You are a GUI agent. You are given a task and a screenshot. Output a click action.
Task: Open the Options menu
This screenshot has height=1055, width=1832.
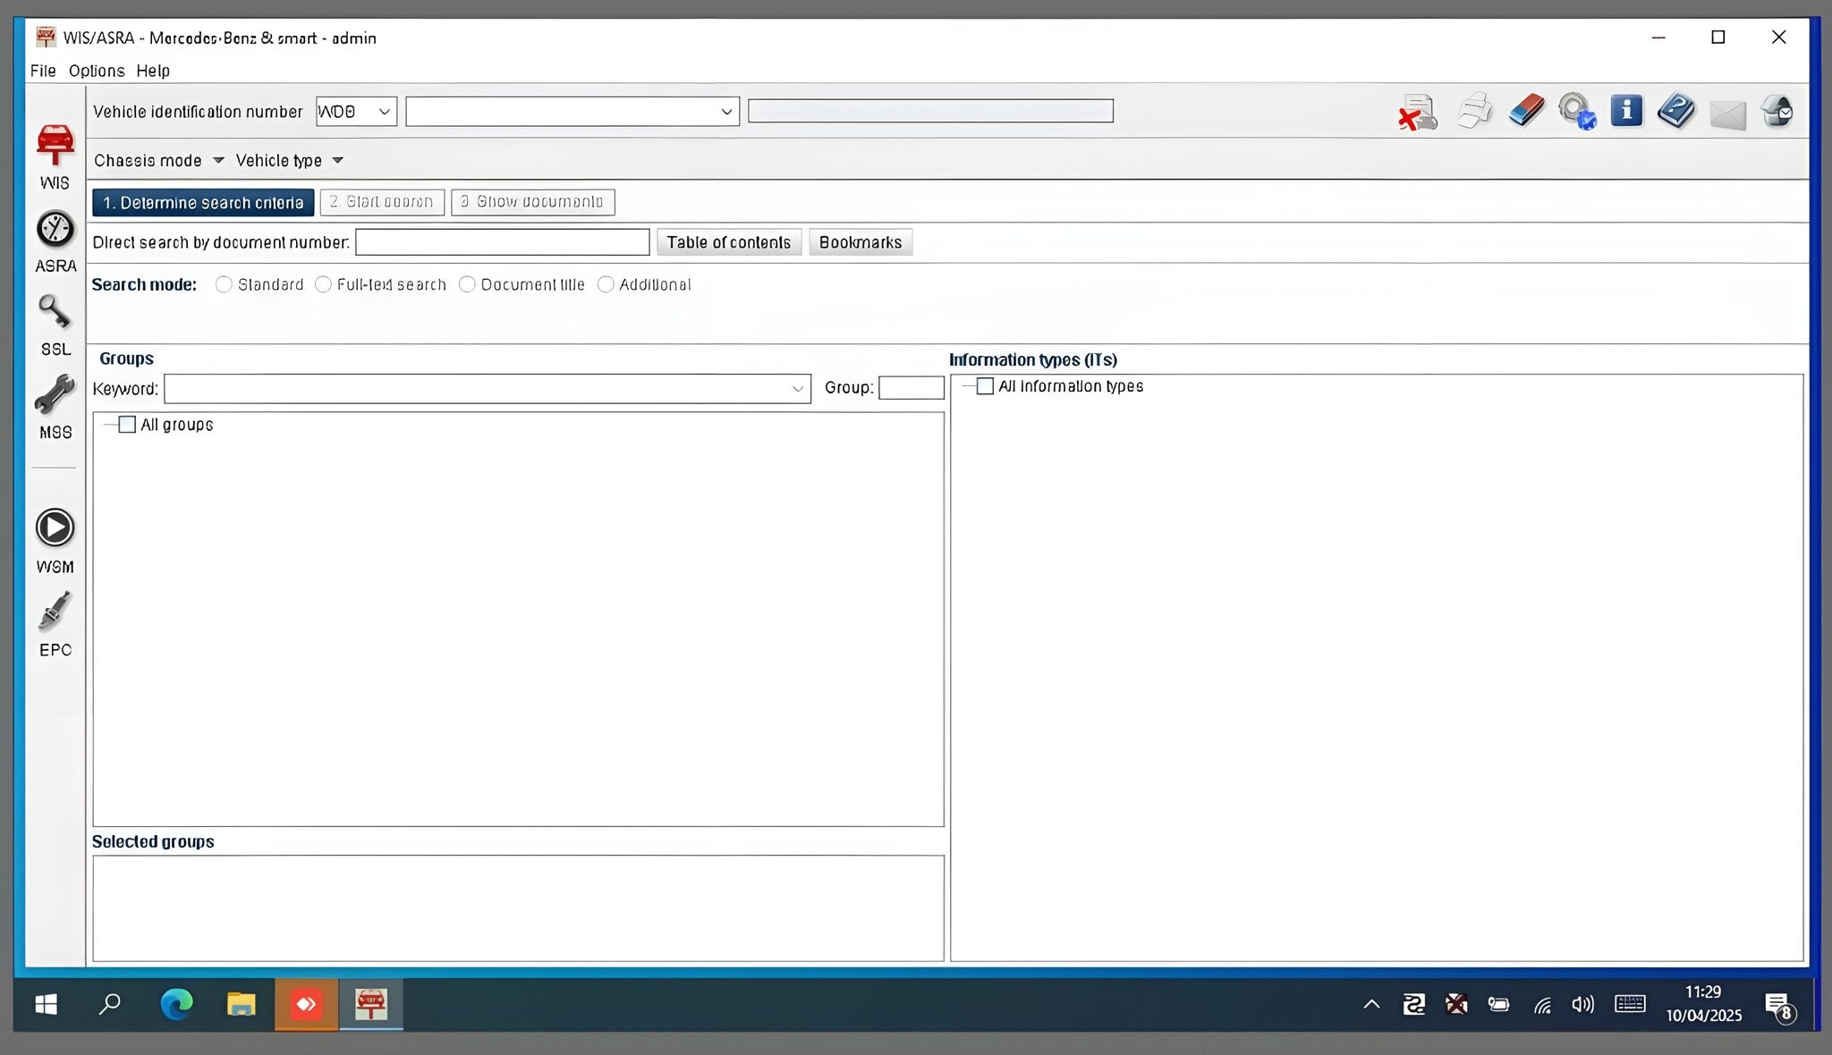tap(97, 70)
